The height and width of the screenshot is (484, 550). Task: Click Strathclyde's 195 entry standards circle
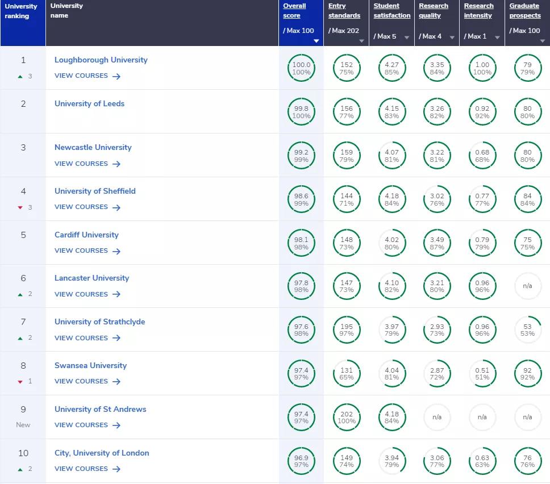[x=347, y=330]
